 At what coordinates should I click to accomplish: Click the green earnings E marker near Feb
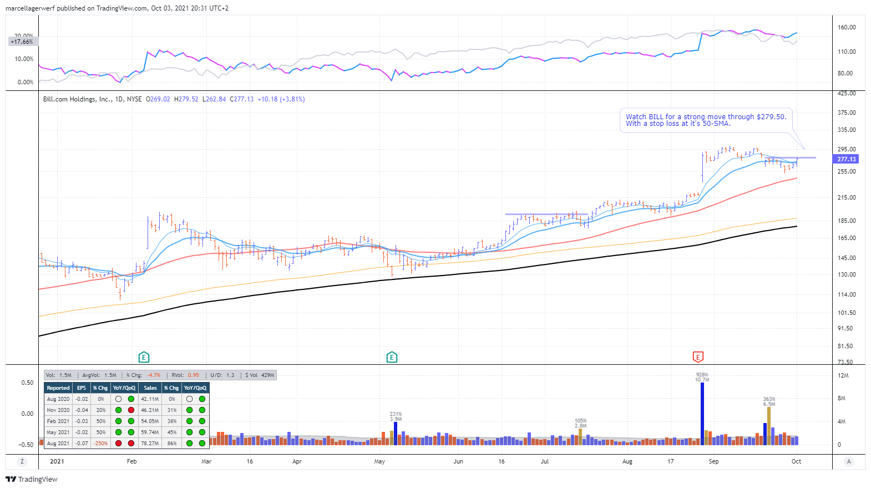coord(144,357)
